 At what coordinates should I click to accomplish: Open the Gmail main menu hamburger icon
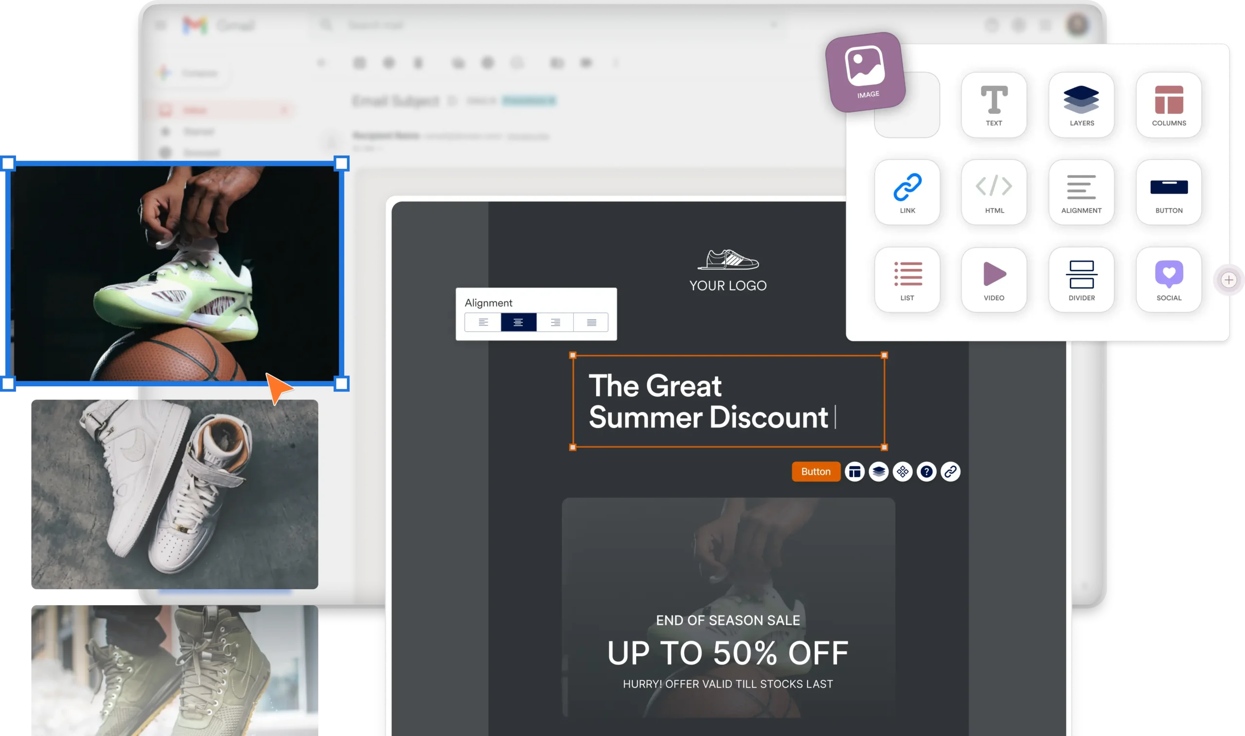[160, 25]
